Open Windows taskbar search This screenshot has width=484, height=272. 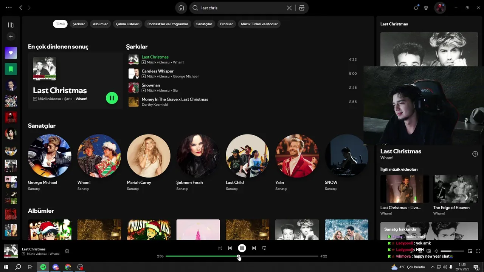(x=18, y=267)
